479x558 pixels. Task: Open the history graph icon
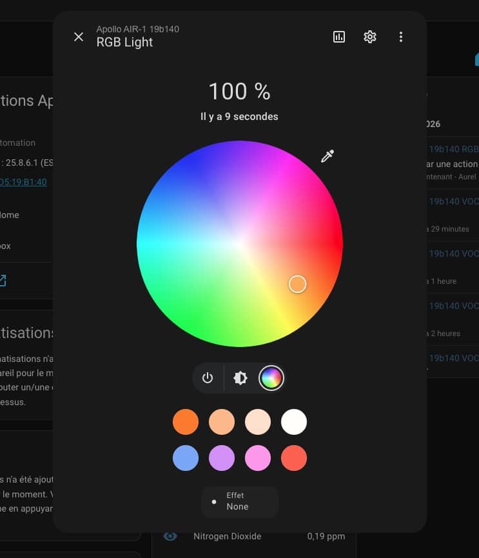(x=339, y=37)
